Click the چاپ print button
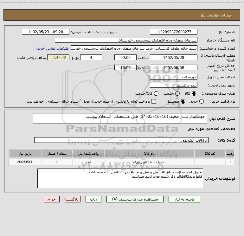 click(93, 199)
